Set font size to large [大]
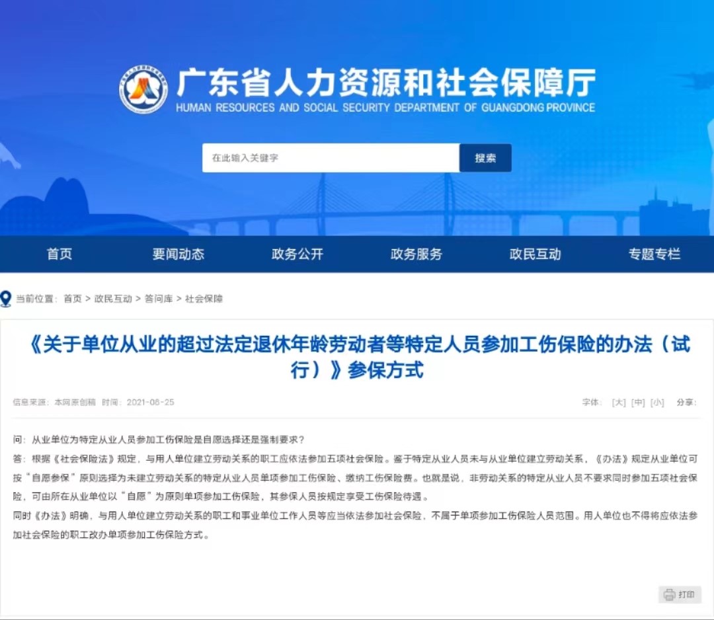 (621, 403)
